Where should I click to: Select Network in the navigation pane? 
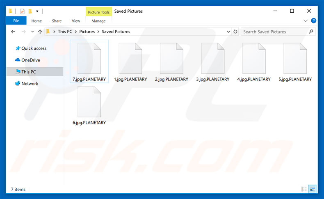click(30, 84)
